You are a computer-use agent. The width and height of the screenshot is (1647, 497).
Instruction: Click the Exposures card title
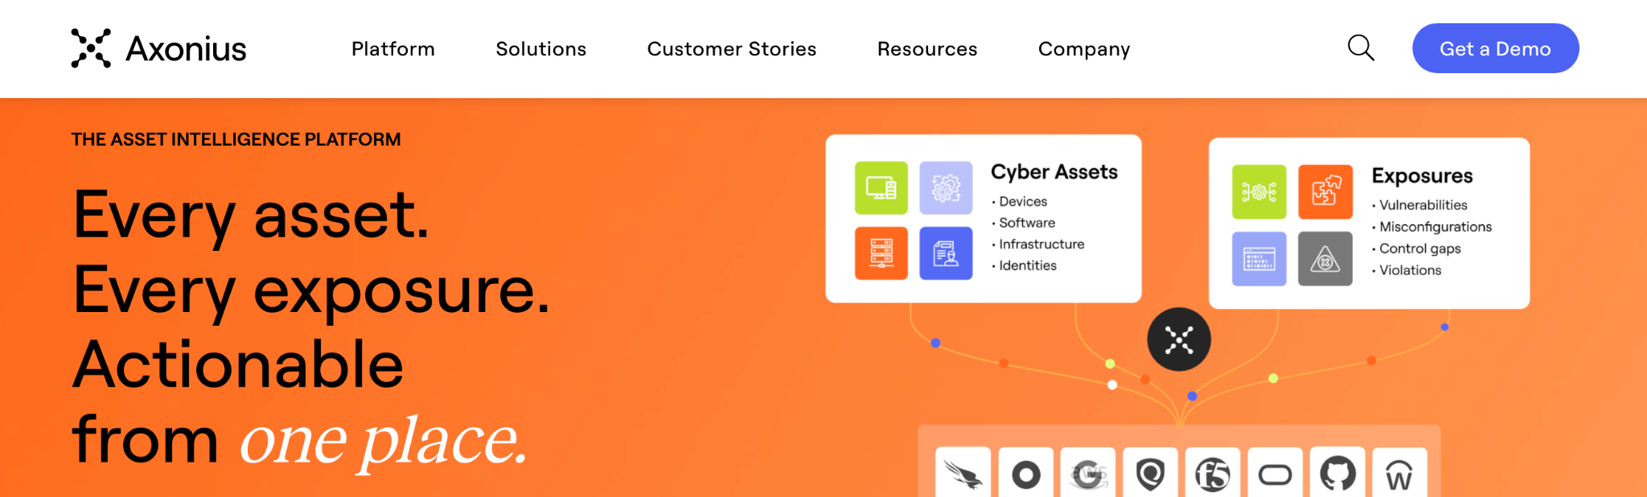pos(1423,176)
